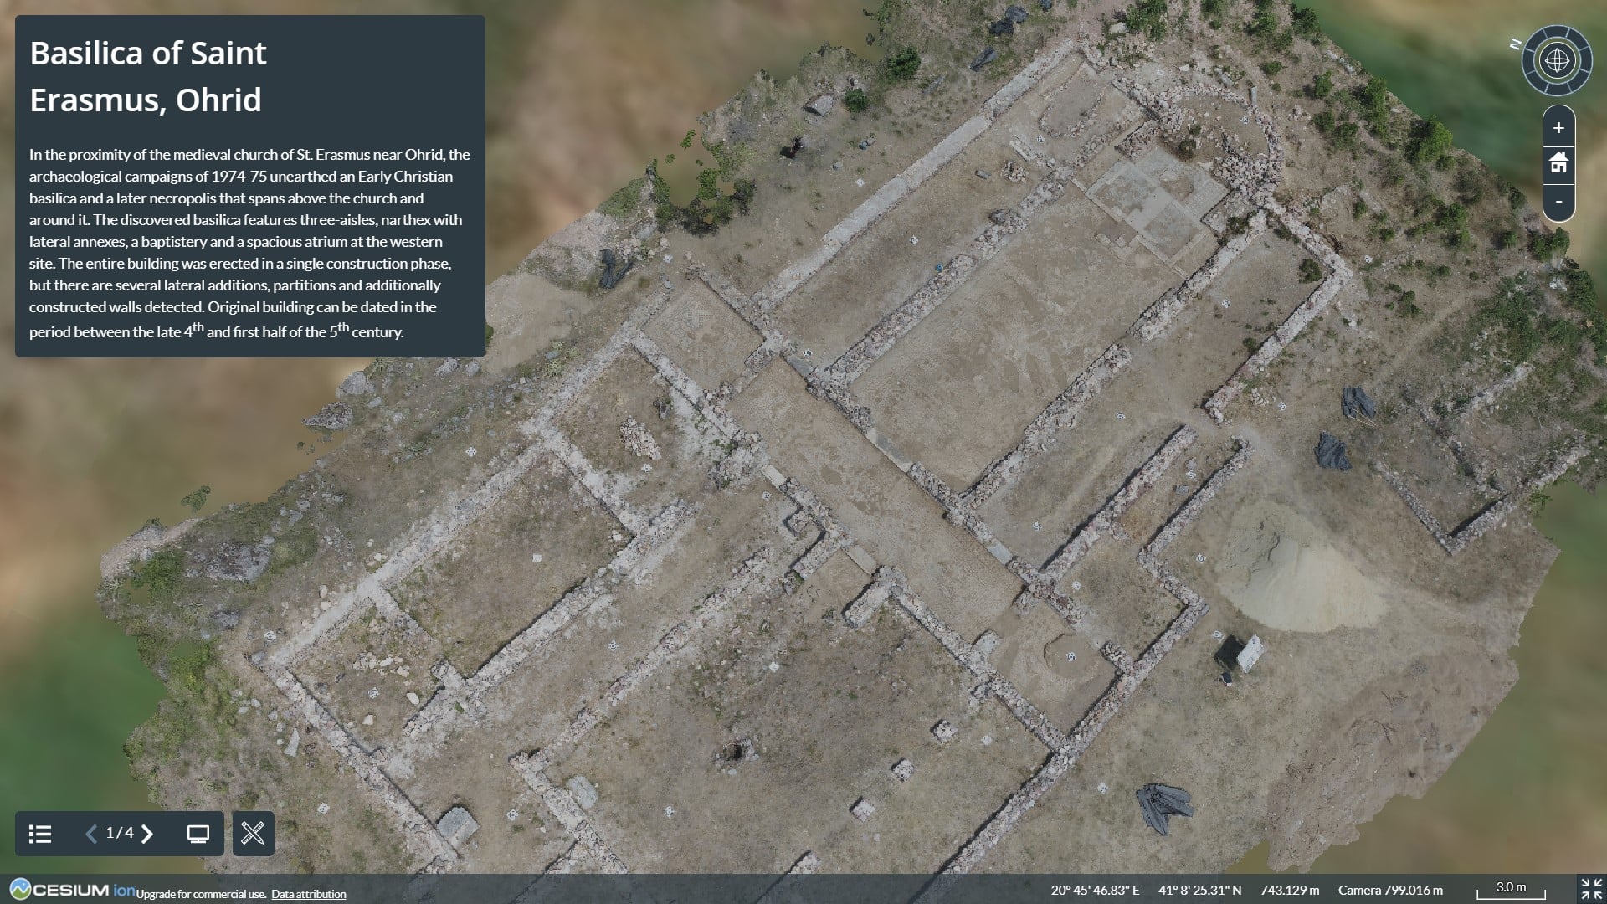Image resolution: width=1607 pixels, height=904 pixels.
Task: Open the slide list menu
Action: 40,834
